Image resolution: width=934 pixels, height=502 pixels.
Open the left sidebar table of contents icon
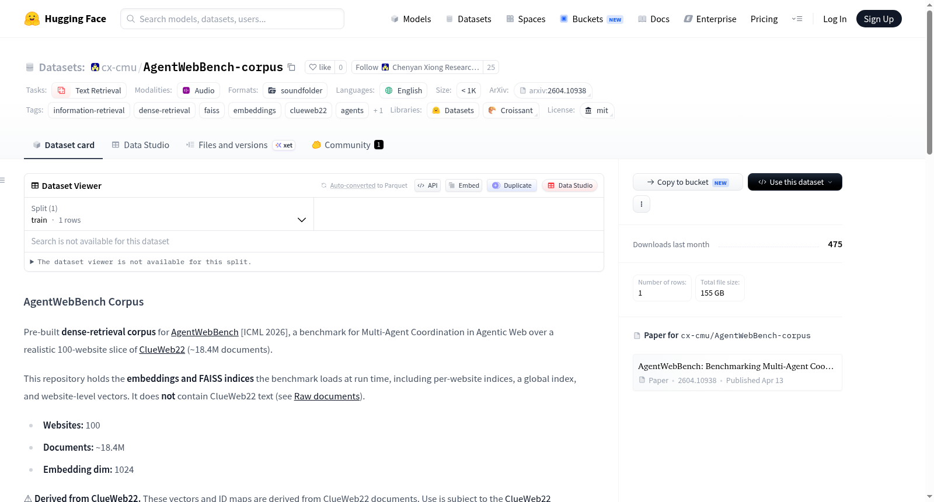click(x=2, y=180)
